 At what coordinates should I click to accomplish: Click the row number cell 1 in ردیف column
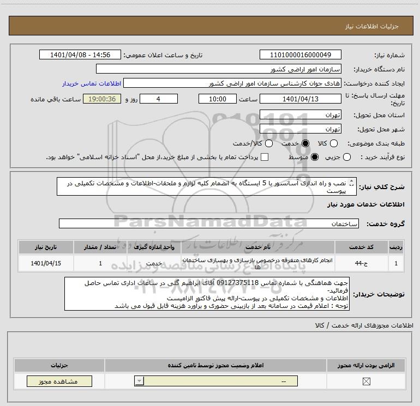pos(396,263)
